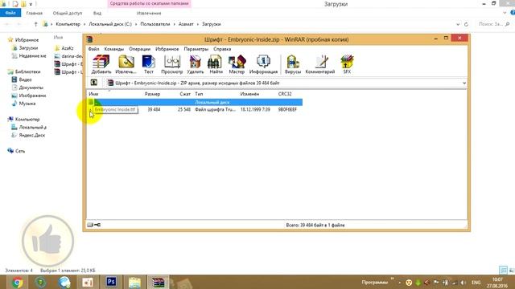Click the Найти (Find) binoculars icon

(216, 64)
